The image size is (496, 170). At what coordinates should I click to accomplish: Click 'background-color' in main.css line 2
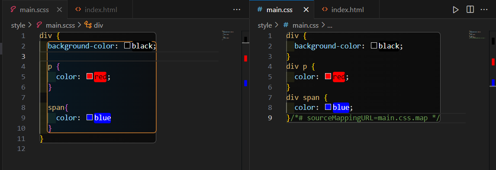pos(328,46)
